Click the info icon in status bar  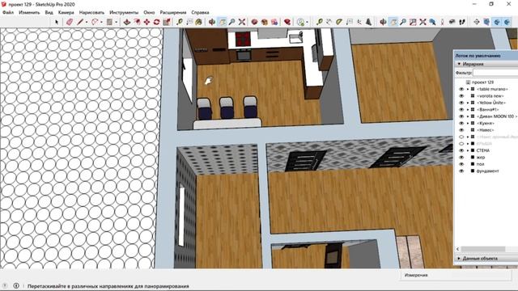[x=16, y=285]
